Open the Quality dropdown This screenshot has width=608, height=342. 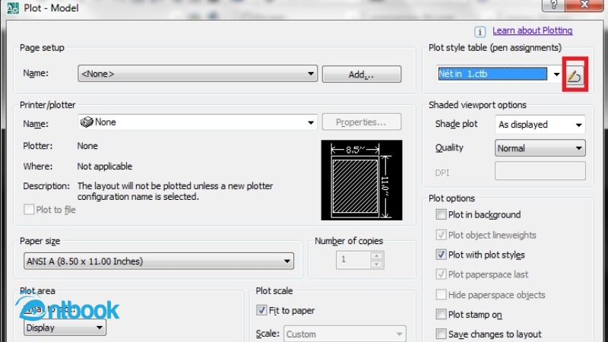click(540, 148)
